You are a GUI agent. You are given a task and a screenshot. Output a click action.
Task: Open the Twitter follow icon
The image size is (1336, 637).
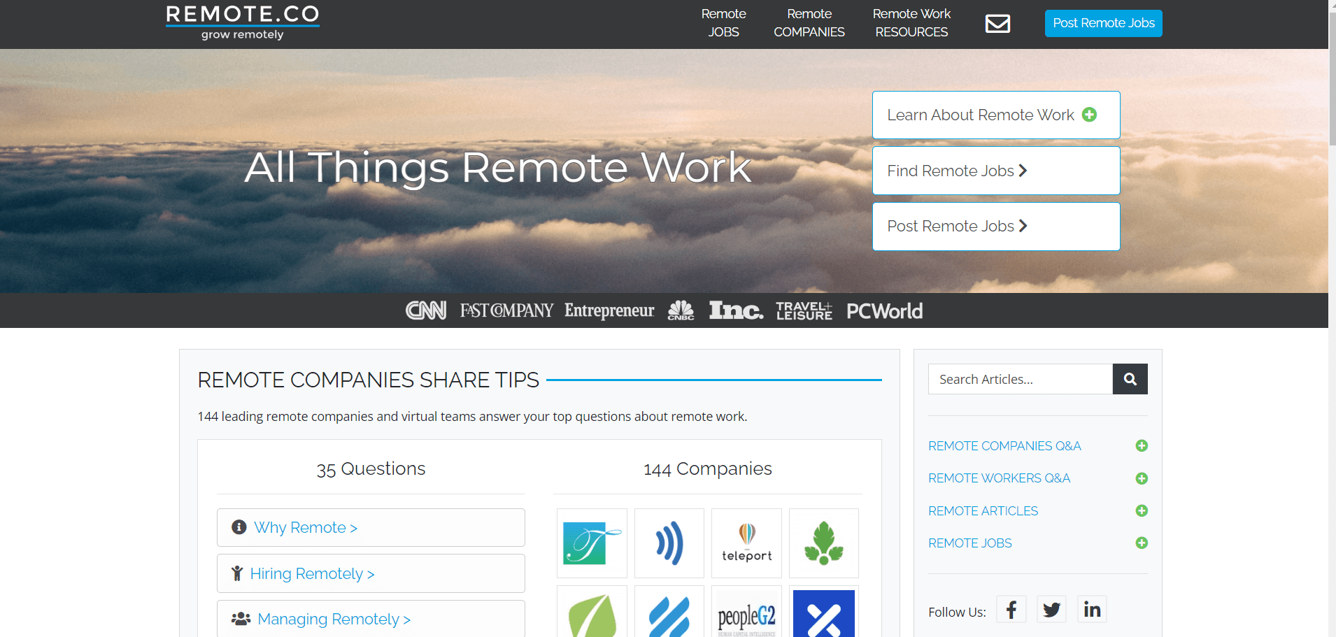tap(1051, 610)
